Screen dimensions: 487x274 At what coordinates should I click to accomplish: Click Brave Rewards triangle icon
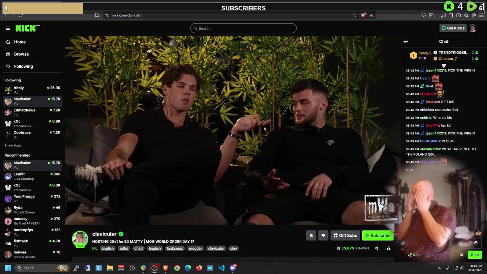click(x=371, y=15)
